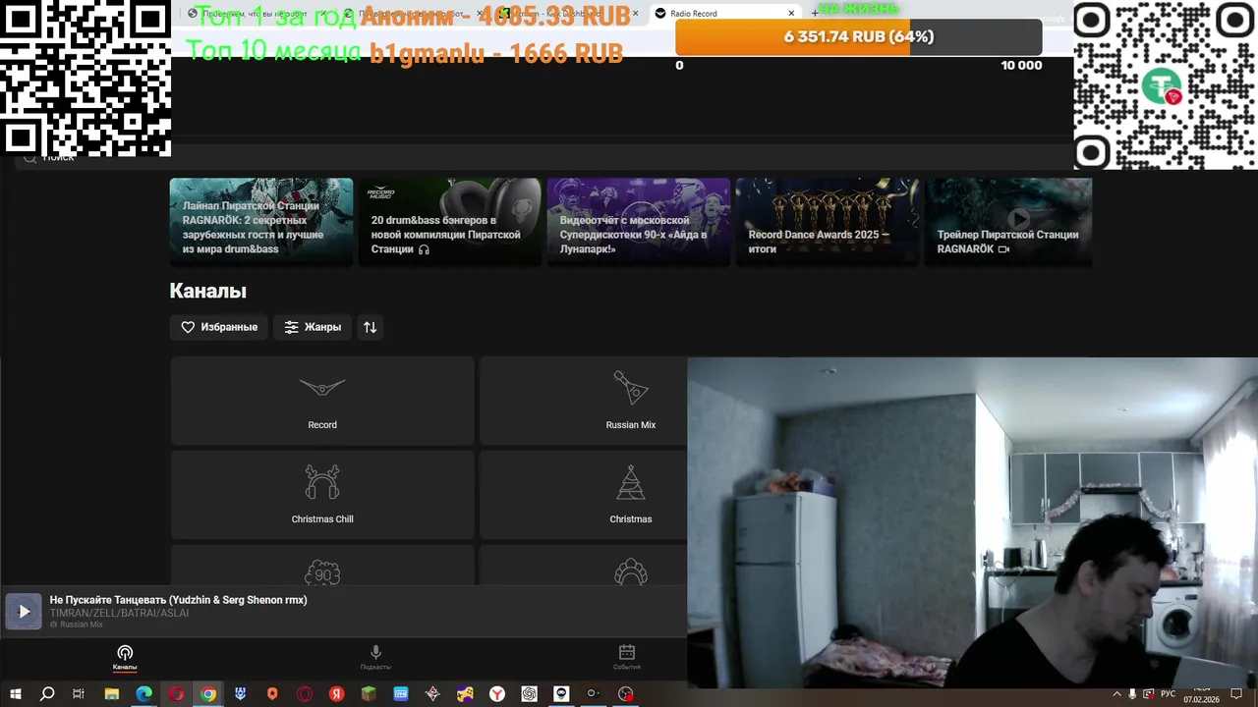The width and height of the screenshot is (1258, 707).
Task: Open the Opera browser taskbar icon
Action: tap(176, 693)
